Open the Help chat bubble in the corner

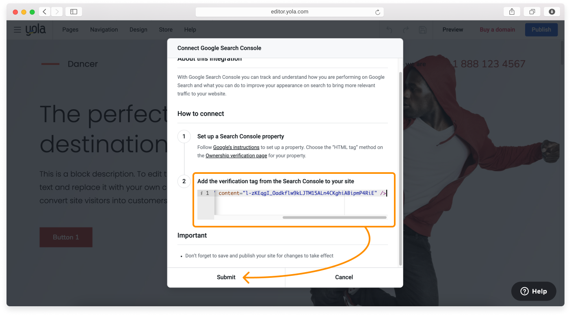(533, 291)
